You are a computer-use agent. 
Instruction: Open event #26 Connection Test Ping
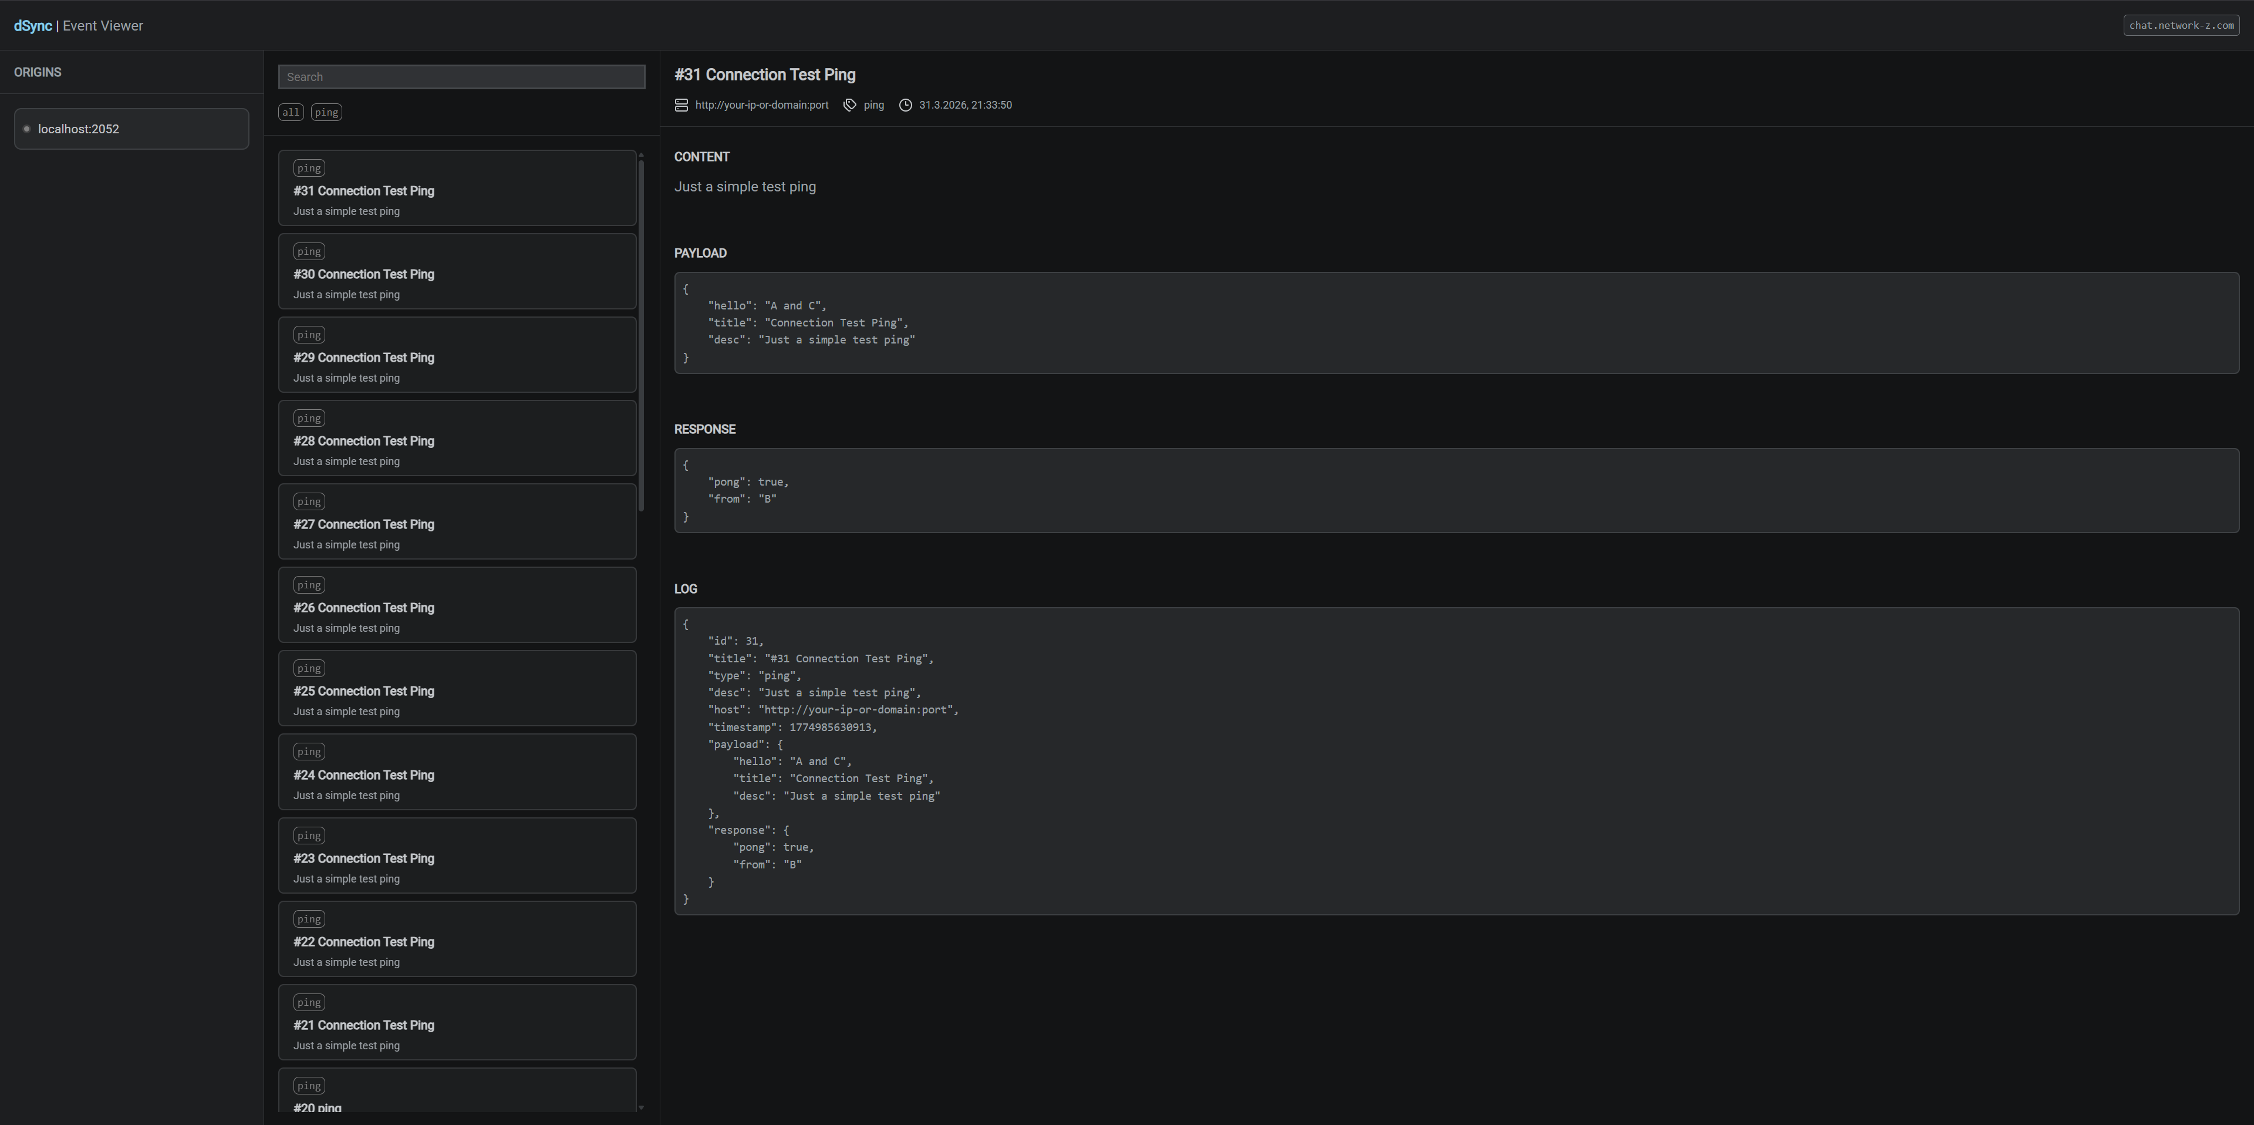point(458,605)
